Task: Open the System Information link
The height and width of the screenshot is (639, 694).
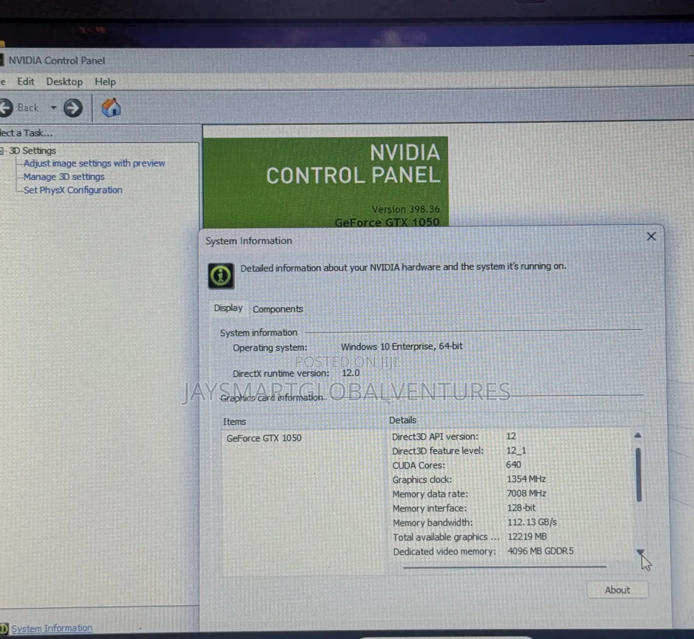Action: [52, 628]
